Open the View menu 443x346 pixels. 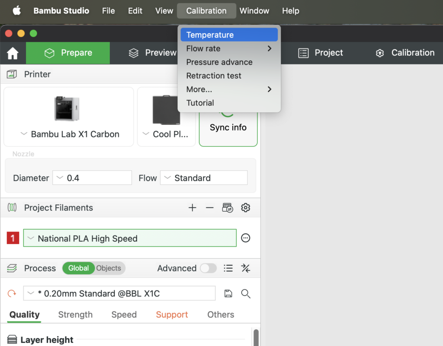click(164, 11)
